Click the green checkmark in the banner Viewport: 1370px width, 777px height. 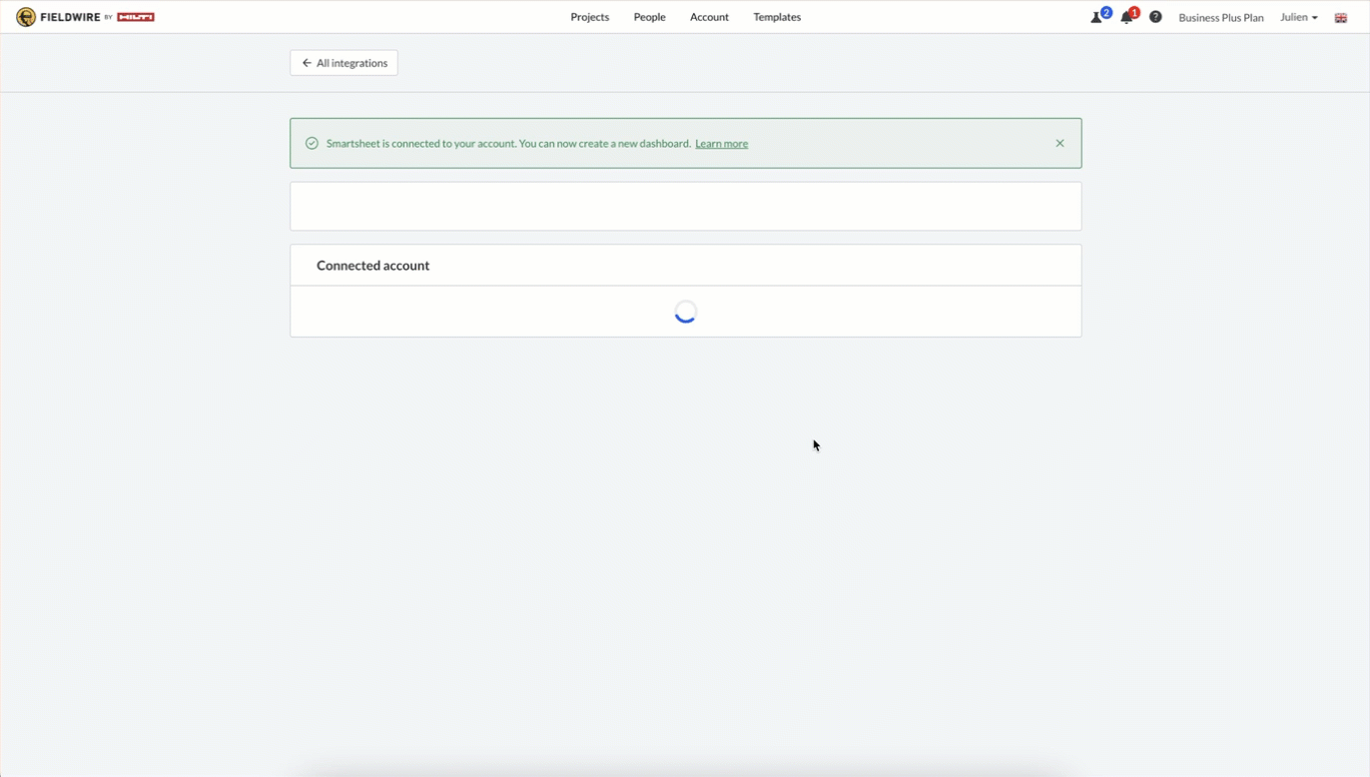312,143
